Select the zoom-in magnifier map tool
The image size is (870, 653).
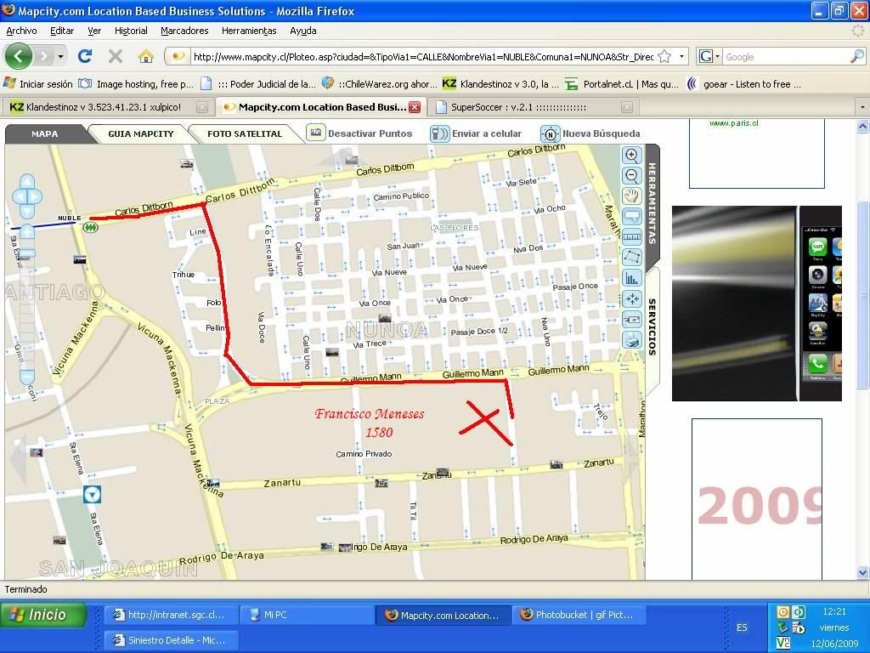pyautogui.click(x=632, y=156)
